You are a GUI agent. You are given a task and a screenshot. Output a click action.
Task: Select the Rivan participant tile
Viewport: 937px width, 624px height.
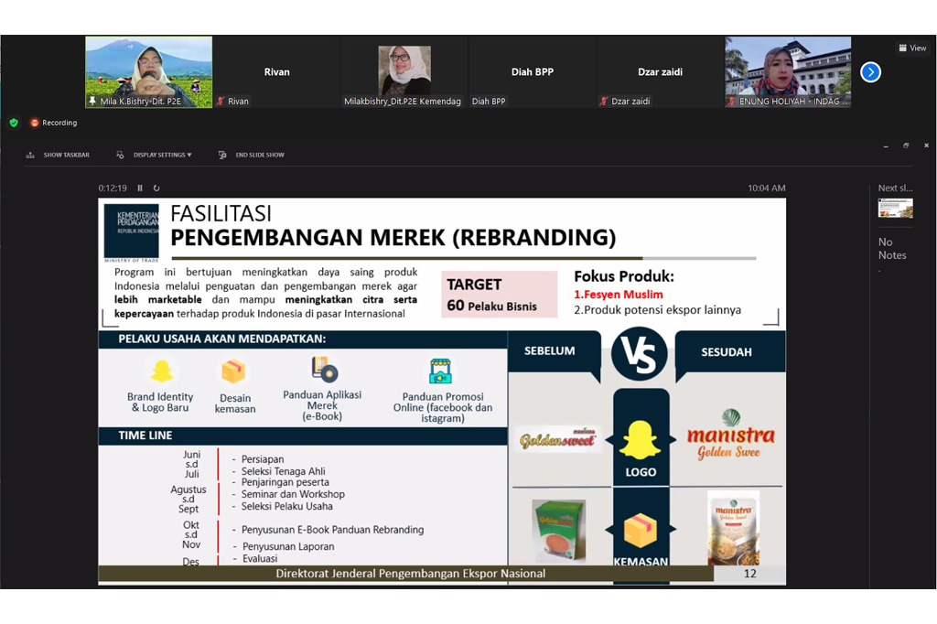[276, 71]
